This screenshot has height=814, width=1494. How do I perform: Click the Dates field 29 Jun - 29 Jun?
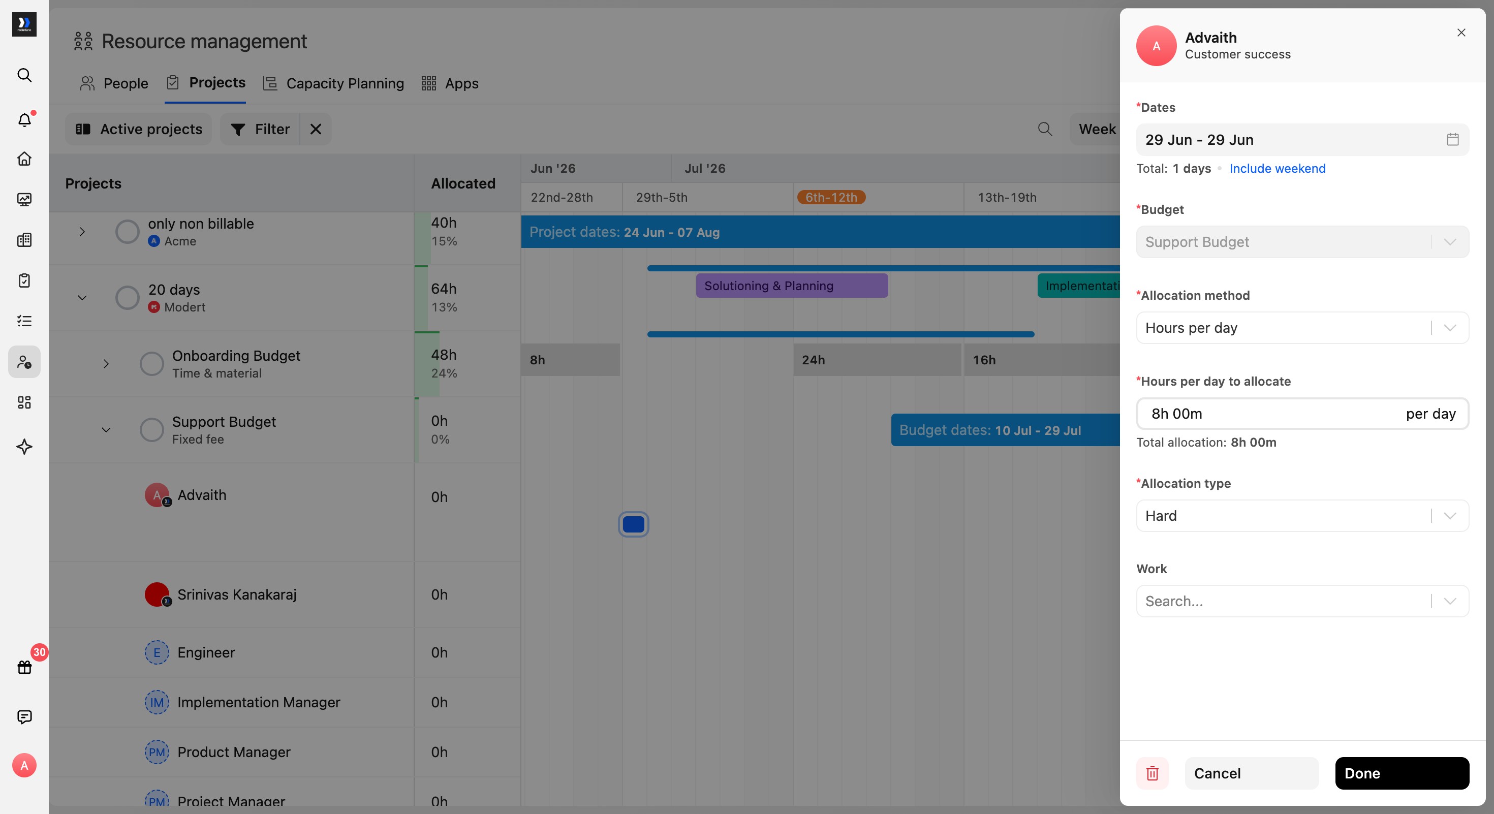point(1302,139)
